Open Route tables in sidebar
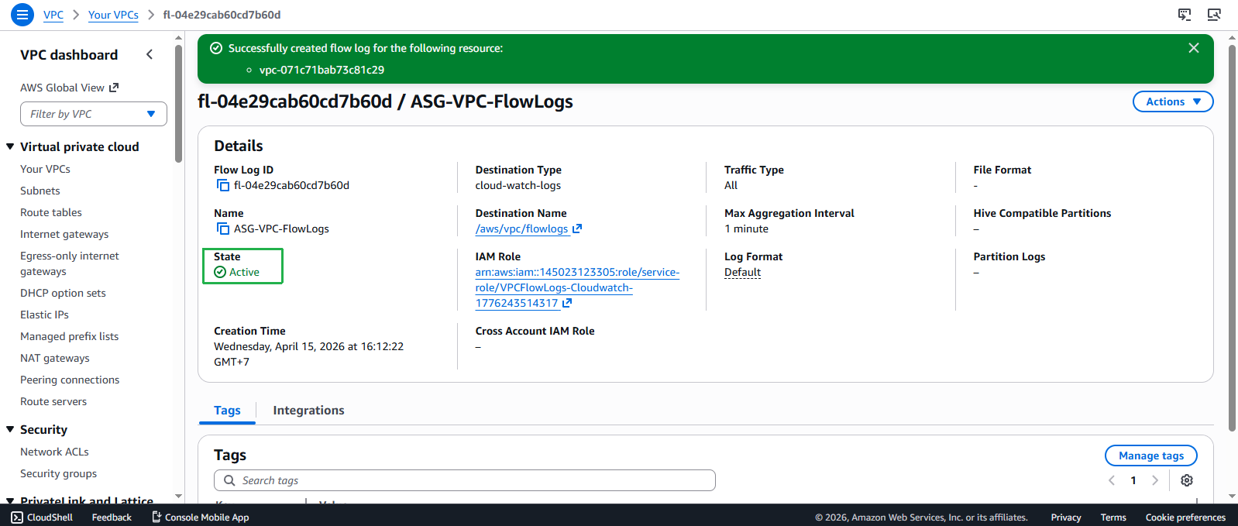The image size is (1238, 526). pyautogui.click(x=51, y=212)
